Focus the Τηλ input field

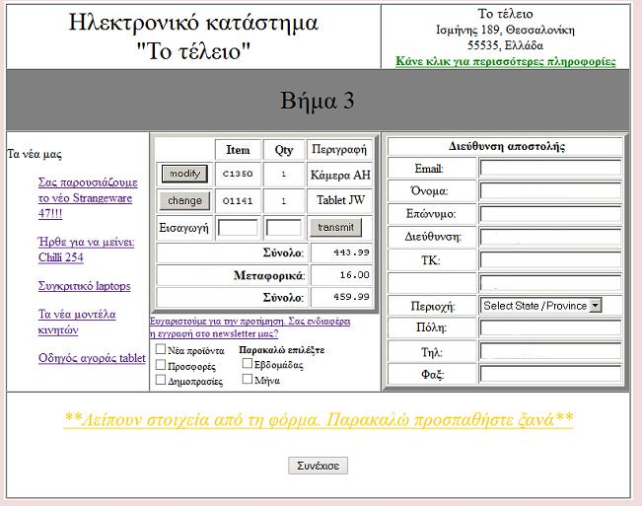[x=550, y=351]
